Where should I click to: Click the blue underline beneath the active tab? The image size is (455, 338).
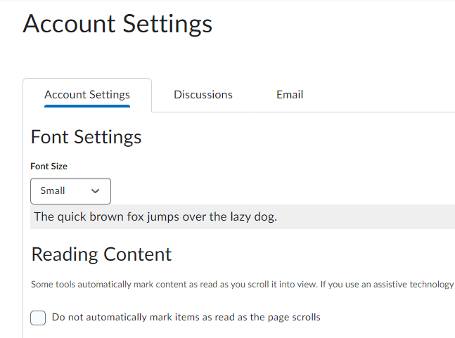[87, 106]
